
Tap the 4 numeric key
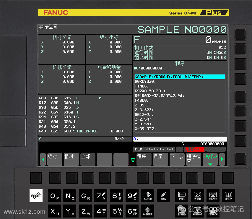point(101,211)
